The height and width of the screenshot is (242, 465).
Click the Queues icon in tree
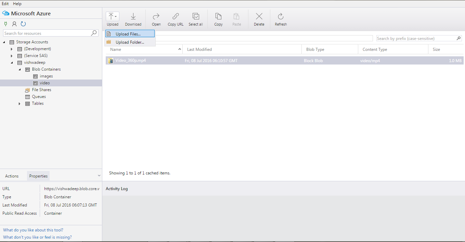point(28,97)
